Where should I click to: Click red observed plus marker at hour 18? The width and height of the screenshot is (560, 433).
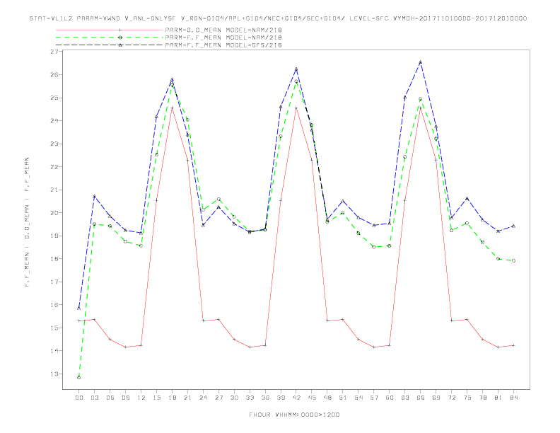click(172, 108)
